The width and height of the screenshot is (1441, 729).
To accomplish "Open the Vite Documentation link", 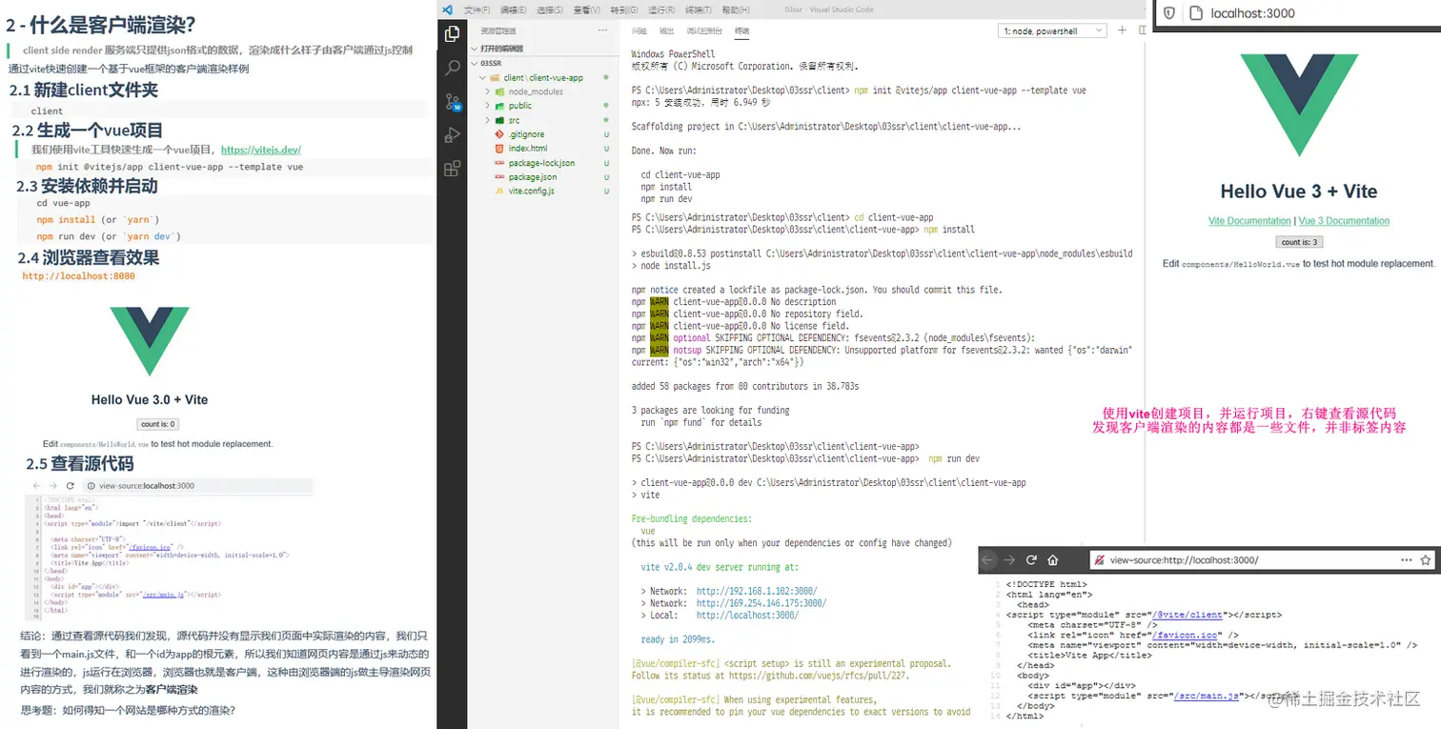I will coord(1249,221).
